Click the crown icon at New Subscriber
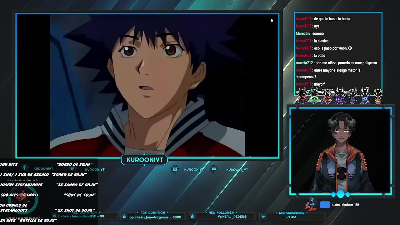400x225 pixels. (x=263, y=217)
